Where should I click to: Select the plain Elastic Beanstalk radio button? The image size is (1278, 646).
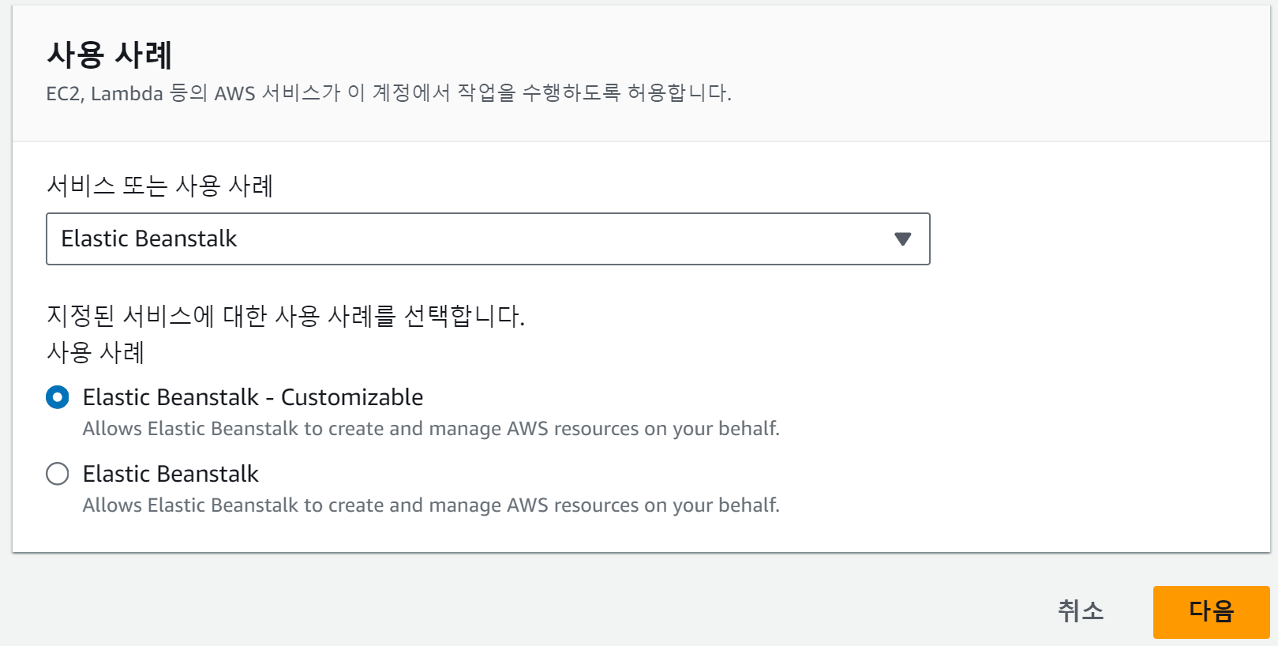(x=58, y=474)
